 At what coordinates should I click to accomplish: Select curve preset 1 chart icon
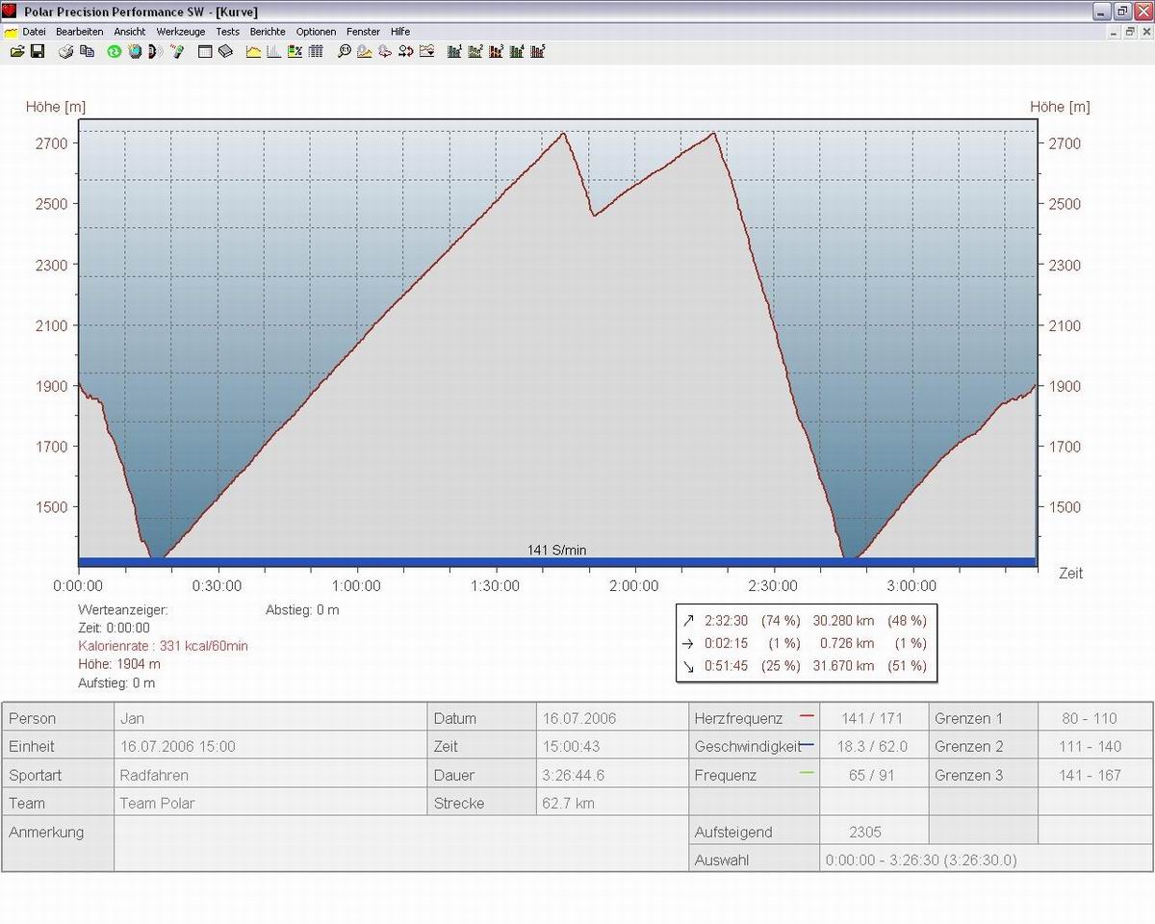tap(454, 51)
